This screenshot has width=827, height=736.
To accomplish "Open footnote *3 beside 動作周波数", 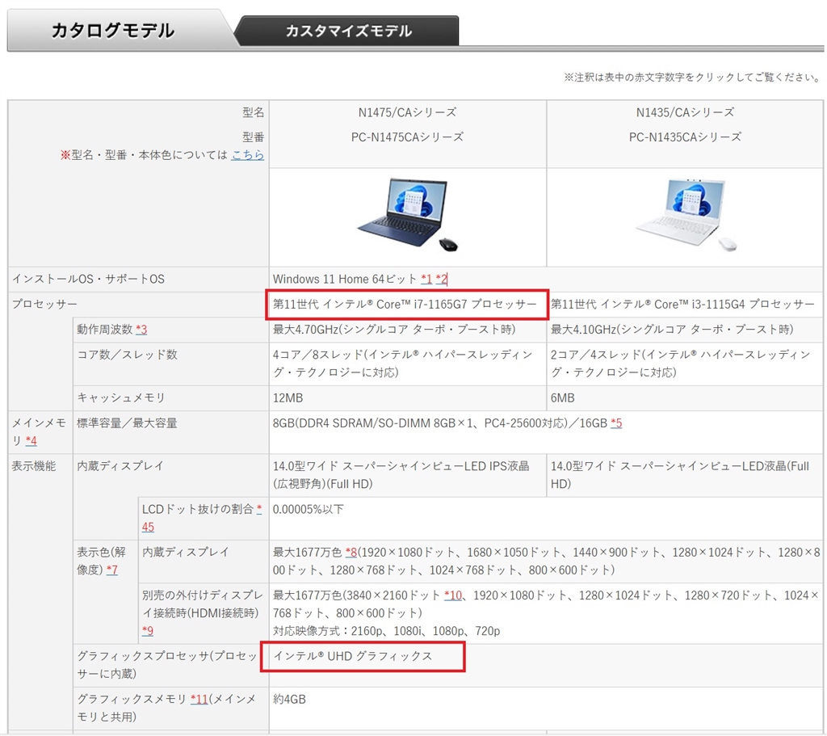I will pos(141,330).
